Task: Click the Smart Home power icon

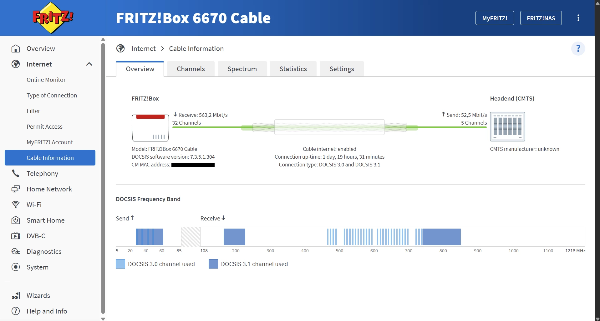Action: [16, 220]
